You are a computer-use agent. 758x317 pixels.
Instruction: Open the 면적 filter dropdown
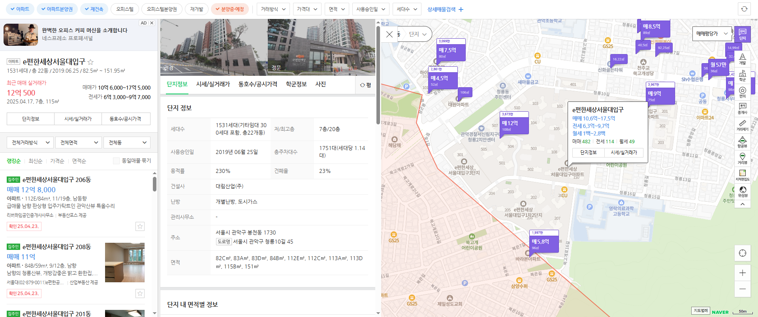337,9
